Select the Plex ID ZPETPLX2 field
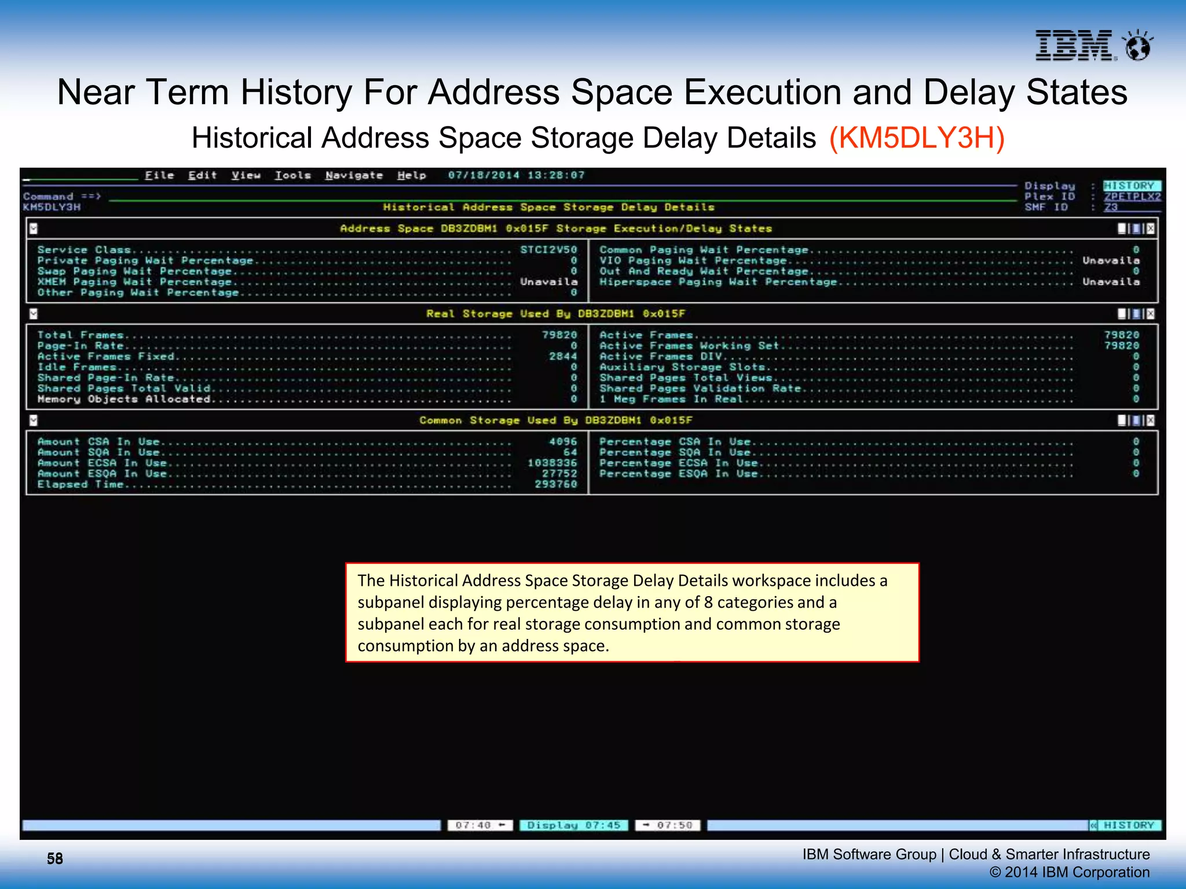 point(1132,197)
